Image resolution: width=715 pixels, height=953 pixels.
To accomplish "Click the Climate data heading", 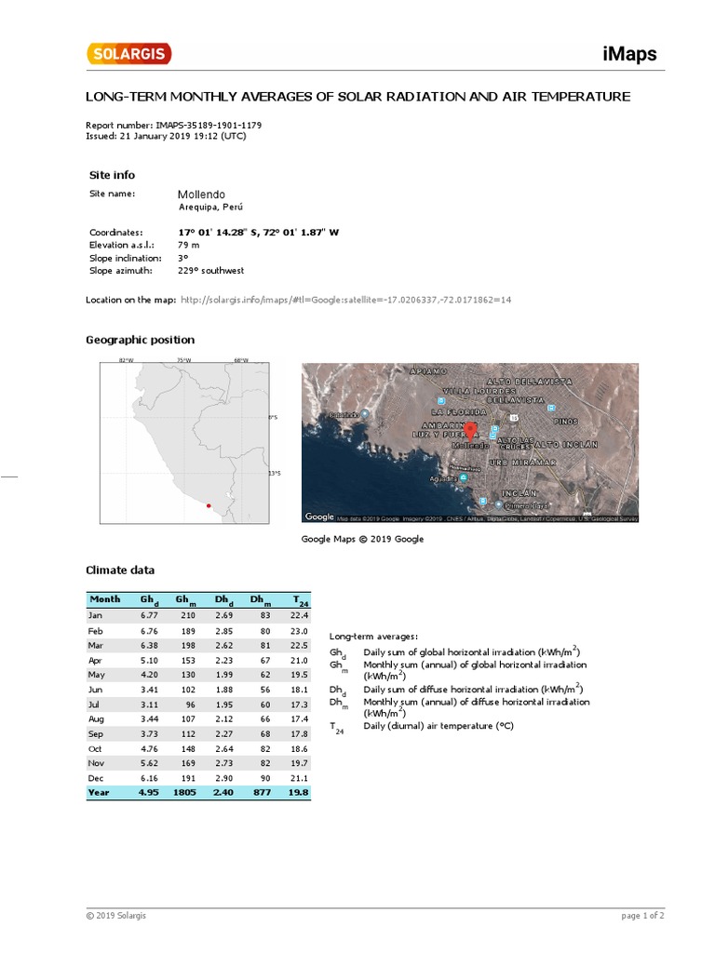I will coord(120,570).
